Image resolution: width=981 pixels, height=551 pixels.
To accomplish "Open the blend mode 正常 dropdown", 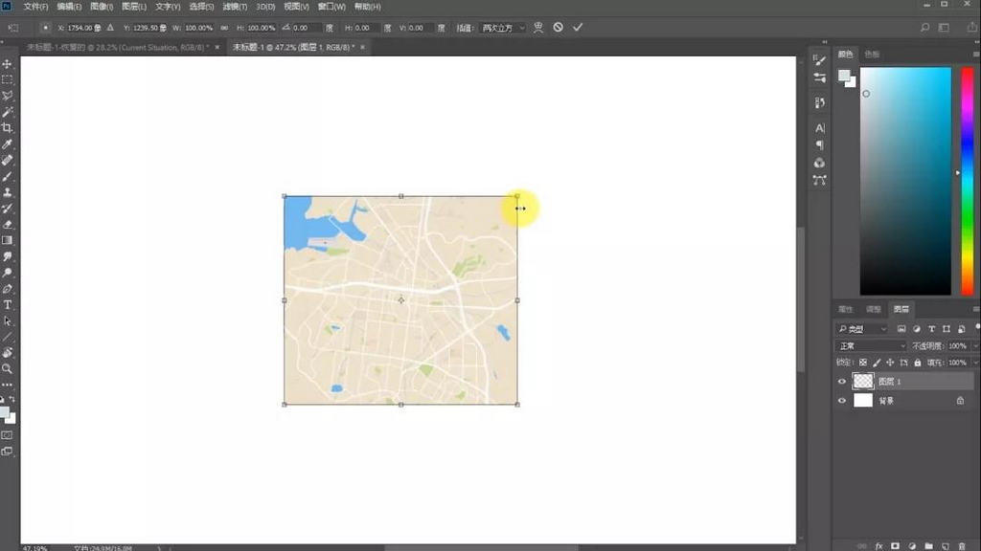I will (871, 345).
